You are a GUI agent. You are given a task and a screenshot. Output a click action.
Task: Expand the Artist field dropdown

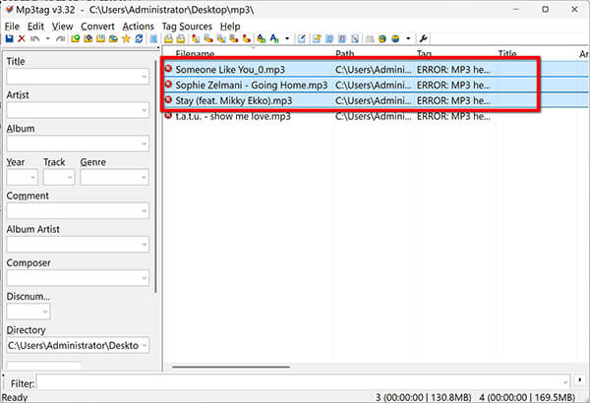pos(144,110)
